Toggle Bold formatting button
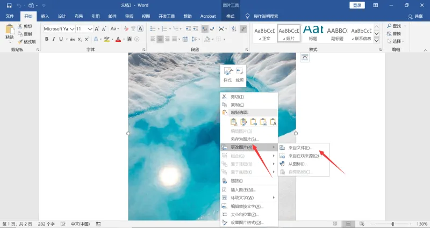Screen dimensions: 430x228 [47, 39]
